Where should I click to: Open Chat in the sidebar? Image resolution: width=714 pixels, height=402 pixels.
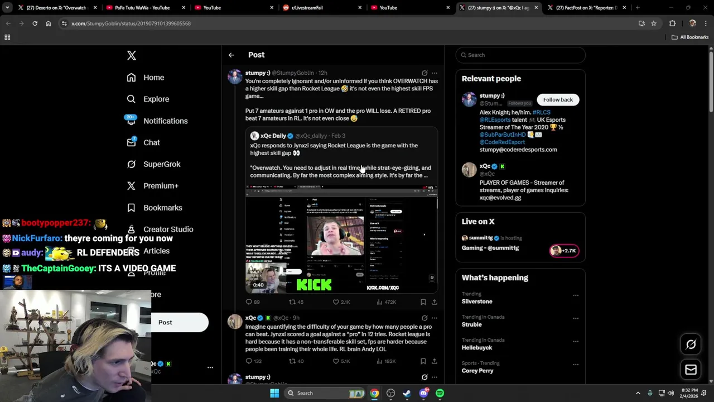point(143,142)
